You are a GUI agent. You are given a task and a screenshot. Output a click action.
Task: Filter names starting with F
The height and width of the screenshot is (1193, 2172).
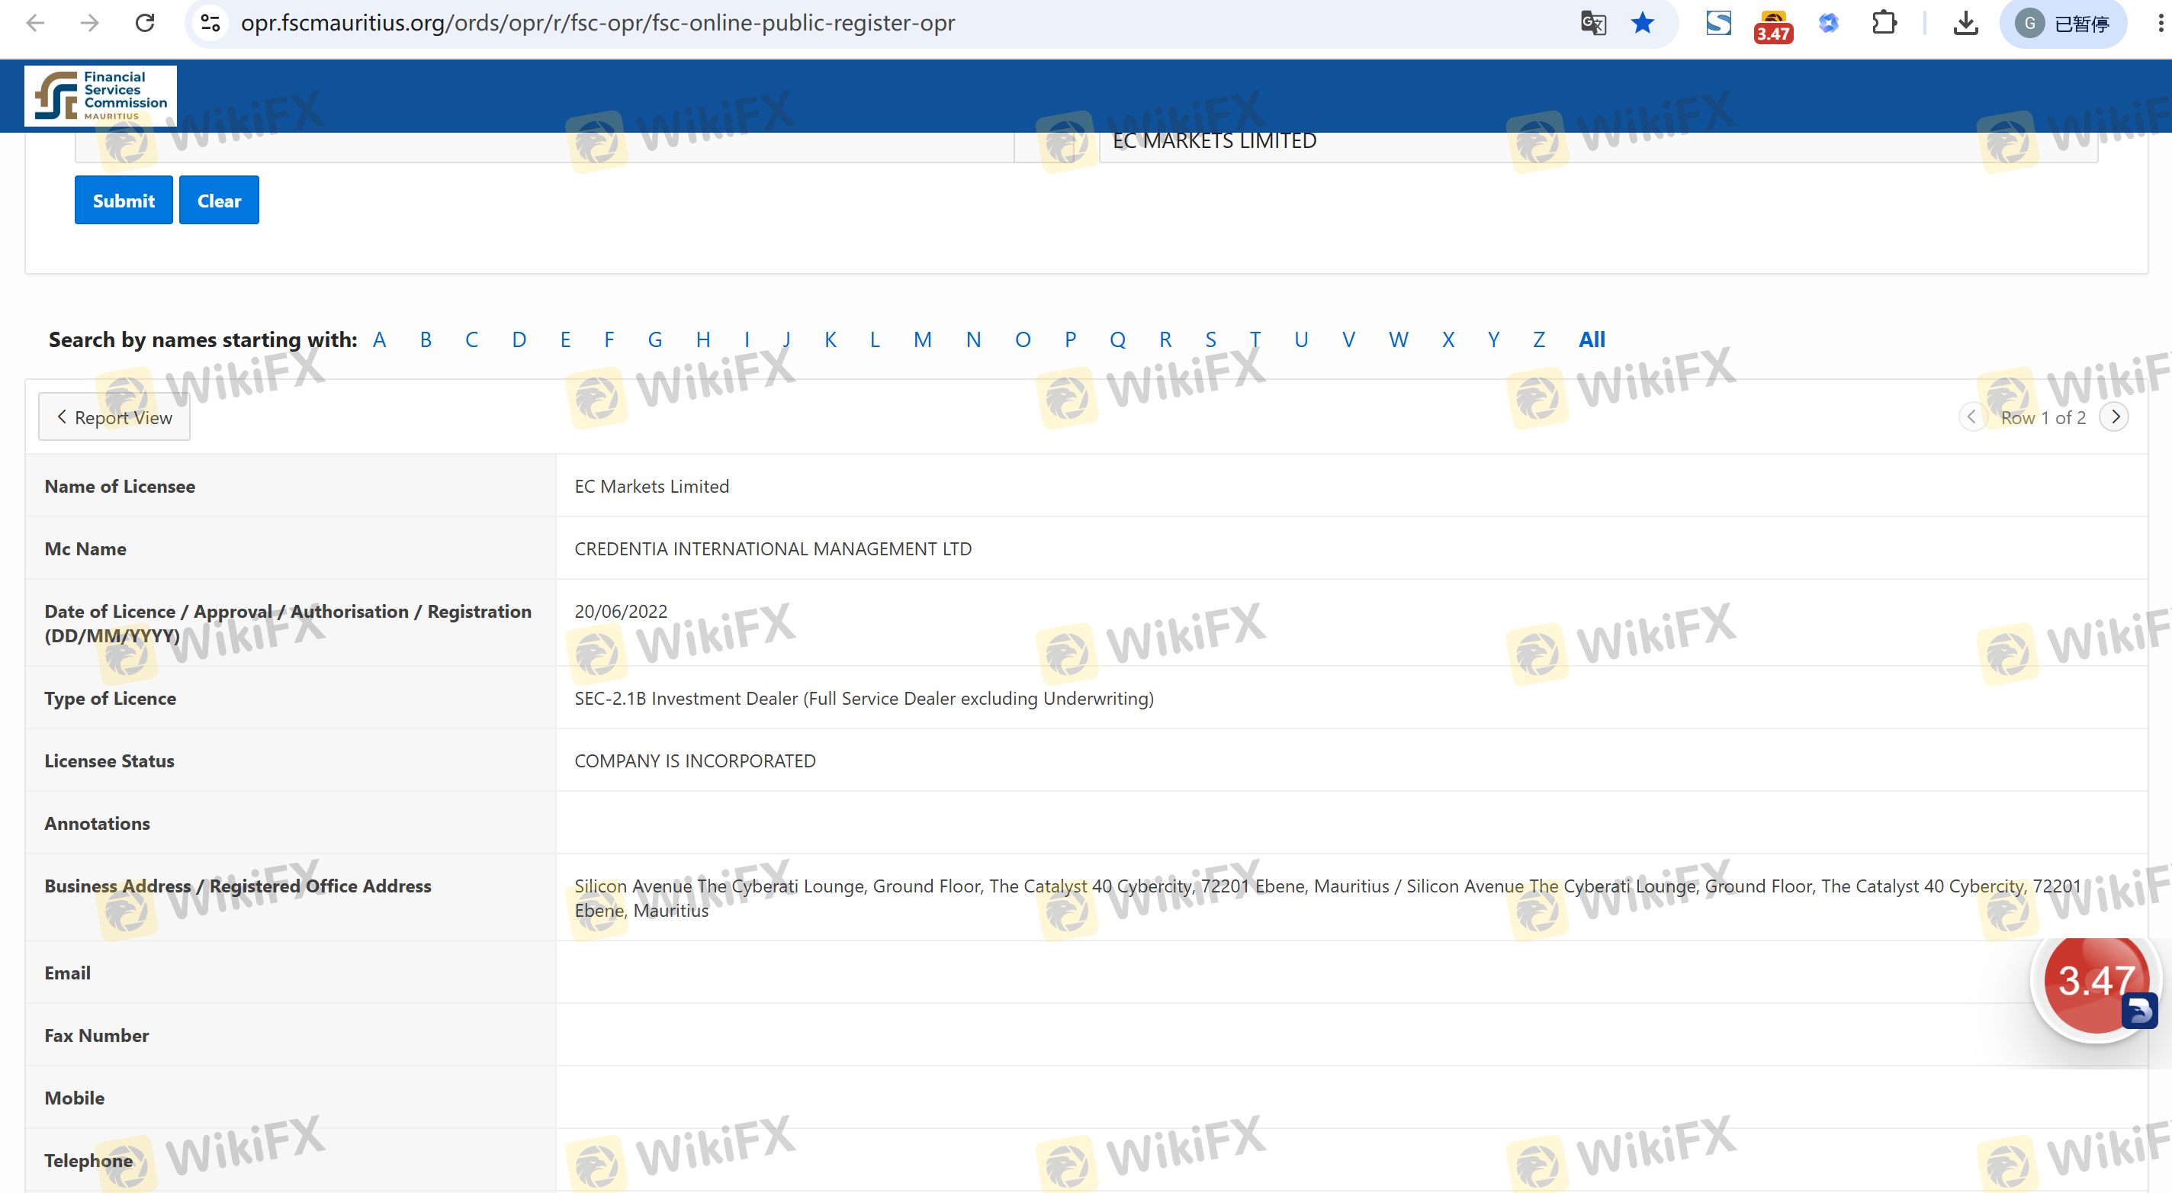609,339
